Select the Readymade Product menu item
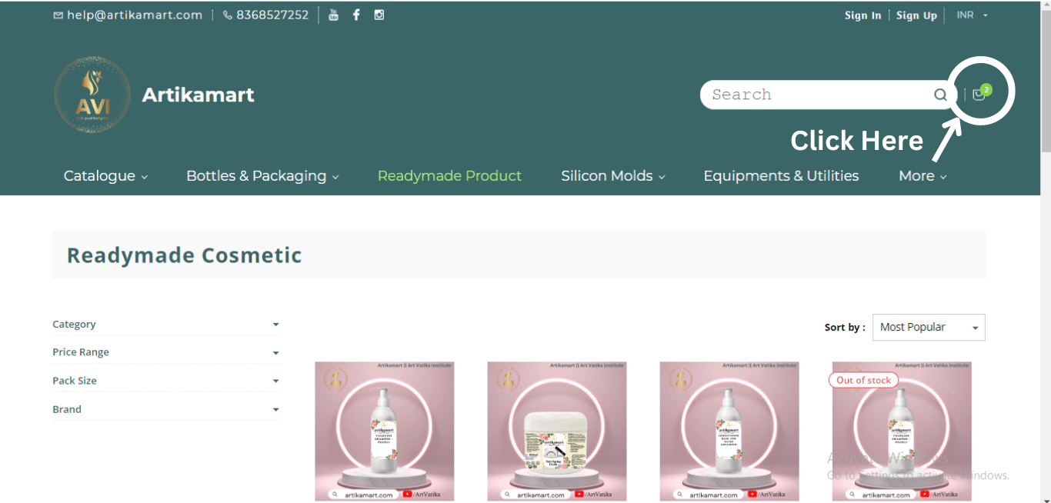The height and width of the screenshot is (503, 1051). (x=449, y=176)
